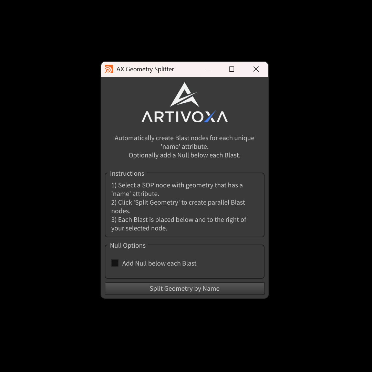The height and width of the screenshot is (372, 372).
Task: Click instruction step 2 about 'Split Geometry'
Action: click(178, 207)
